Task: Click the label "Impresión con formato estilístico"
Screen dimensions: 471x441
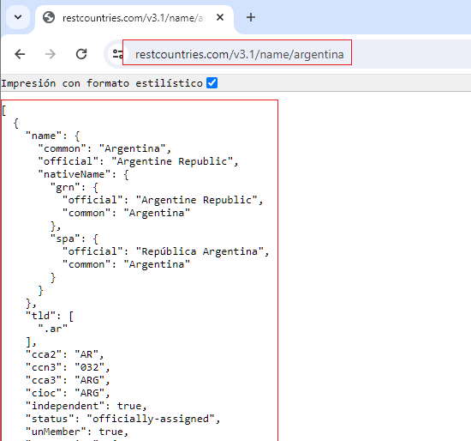Action: pos(102,83)
